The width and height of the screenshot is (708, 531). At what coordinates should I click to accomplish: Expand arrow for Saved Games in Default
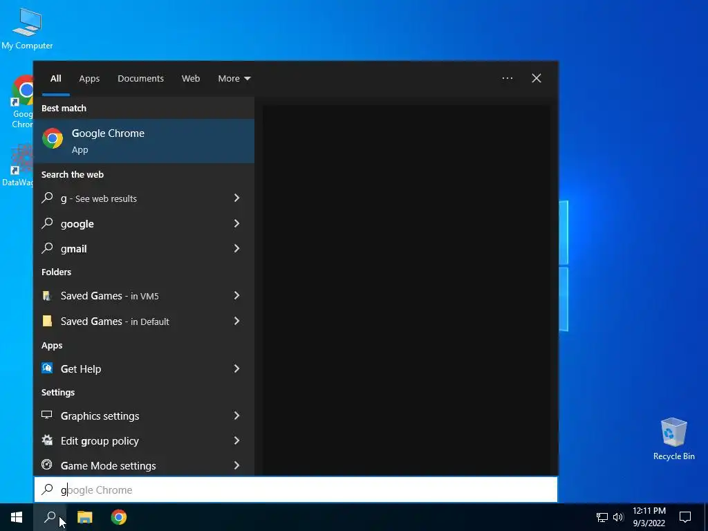(x=236, y=321)
